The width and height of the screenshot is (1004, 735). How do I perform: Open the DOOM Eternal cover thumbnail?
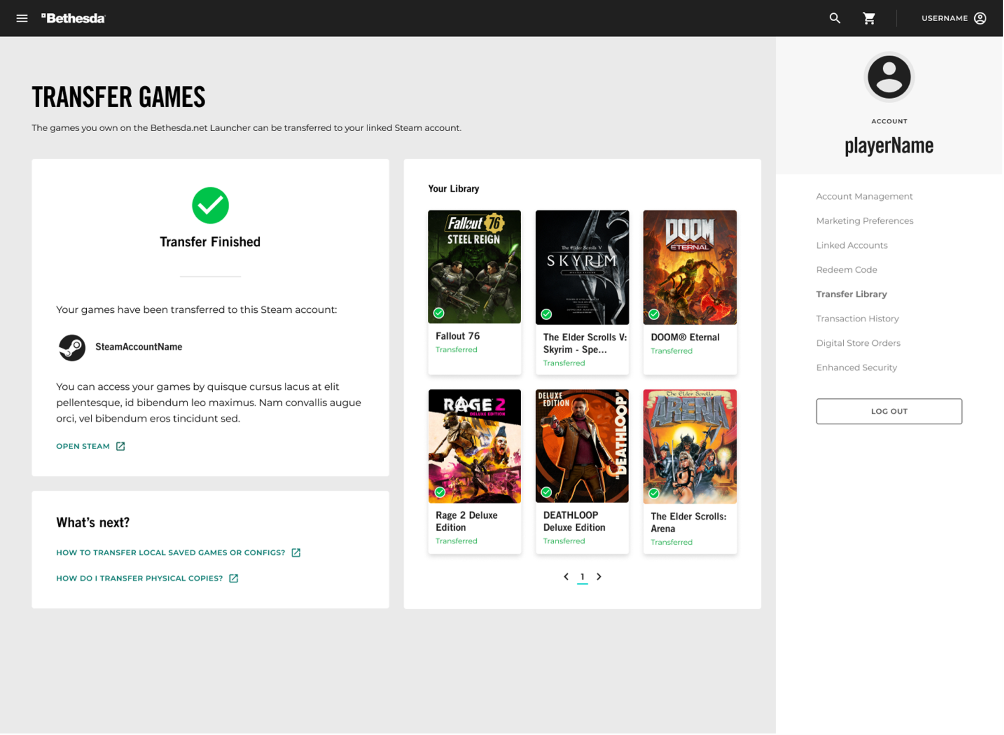[x=691, y=267]
